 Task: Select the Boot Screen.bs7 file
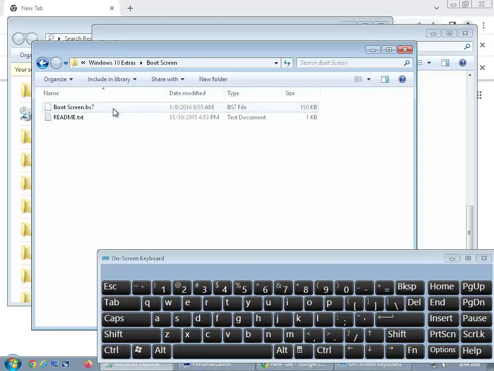pos(180,107)
